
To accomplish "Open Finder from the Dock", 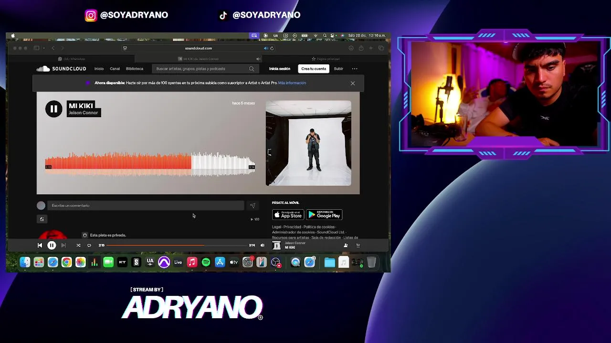I will 25,262.
